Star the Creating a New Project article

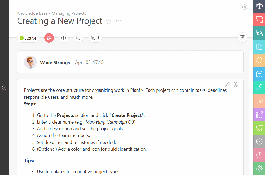[109, 21]
